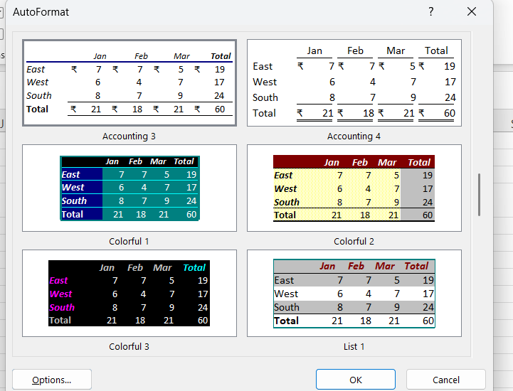The image size is (513, 391).
Task: Click the "Colorful 3" caption label
Action: click(129, 346)
